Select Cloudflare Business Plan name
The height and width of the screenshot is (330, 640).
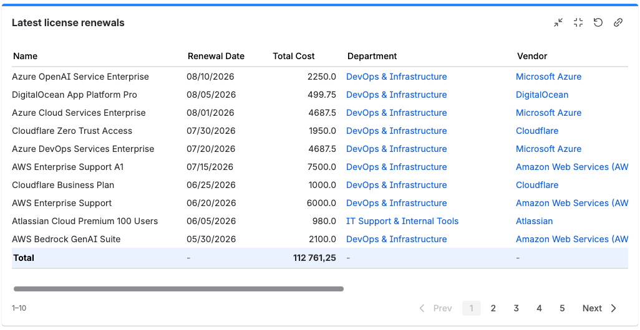(63, 185)
